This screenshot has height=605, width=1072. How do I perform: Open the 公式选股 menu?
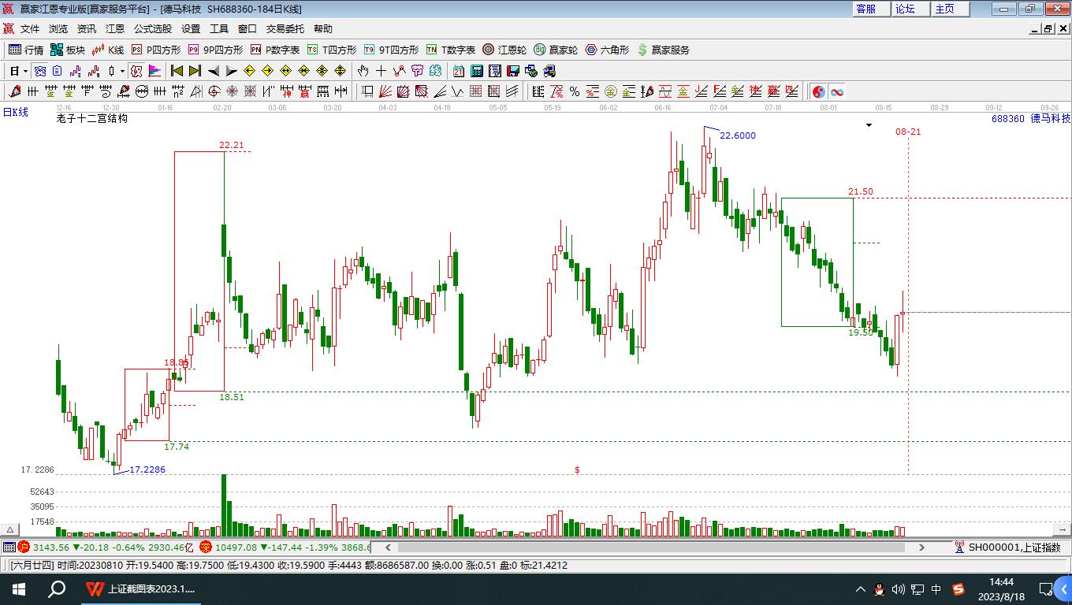click(153, 29)
